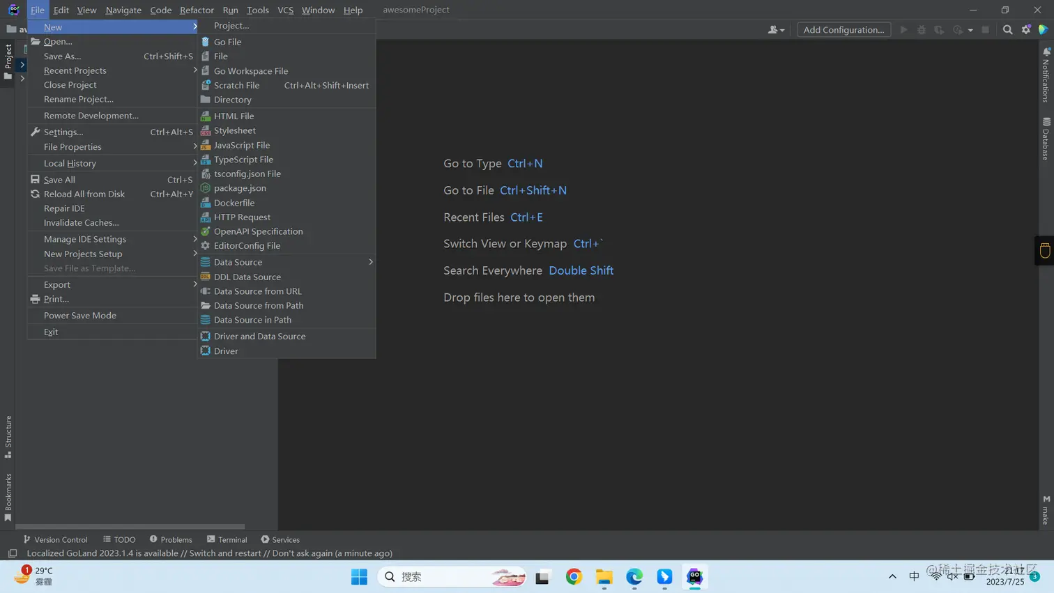
Task: Choose Invalidate Caches... menu item
Action: tap(112, 223)
